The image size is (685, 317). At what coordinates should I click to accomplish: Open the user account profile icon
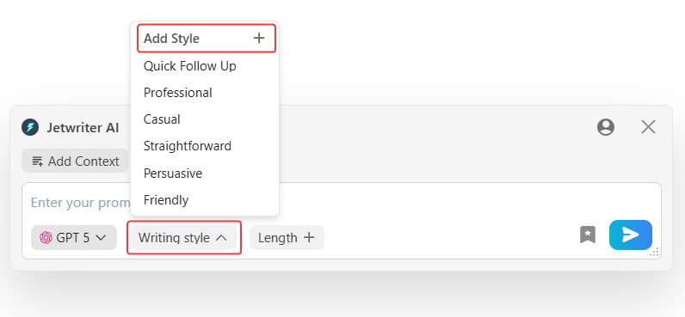(606, 127)
